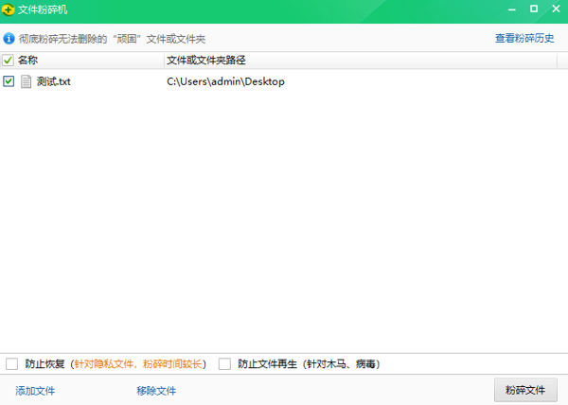This screenshot has height=405, width=568.
Task: Click 移除文件 to remove the file
Action: [x=156, y=391]
